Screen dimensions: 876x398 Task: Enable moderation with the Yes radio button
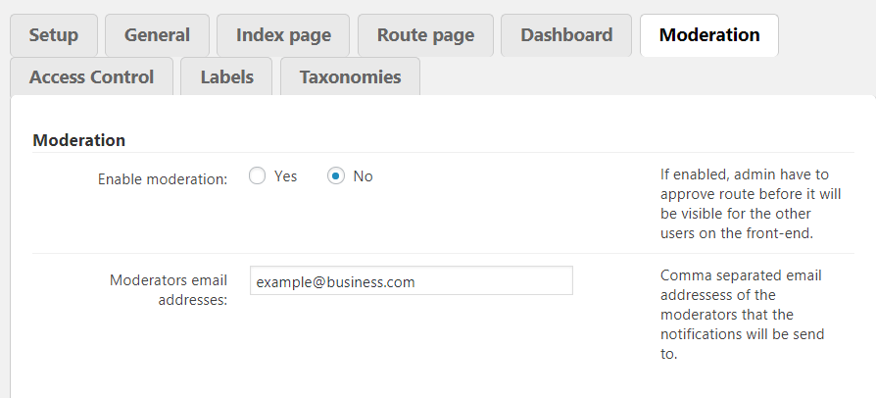258,176
